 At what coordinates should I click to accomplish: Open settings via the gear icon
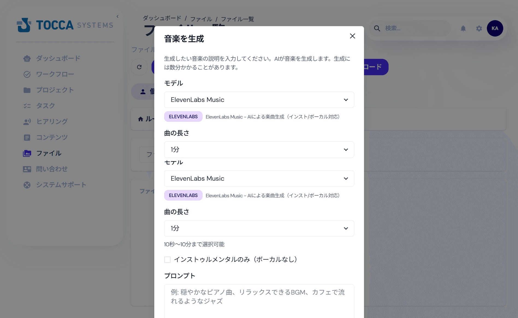(479, 28)
